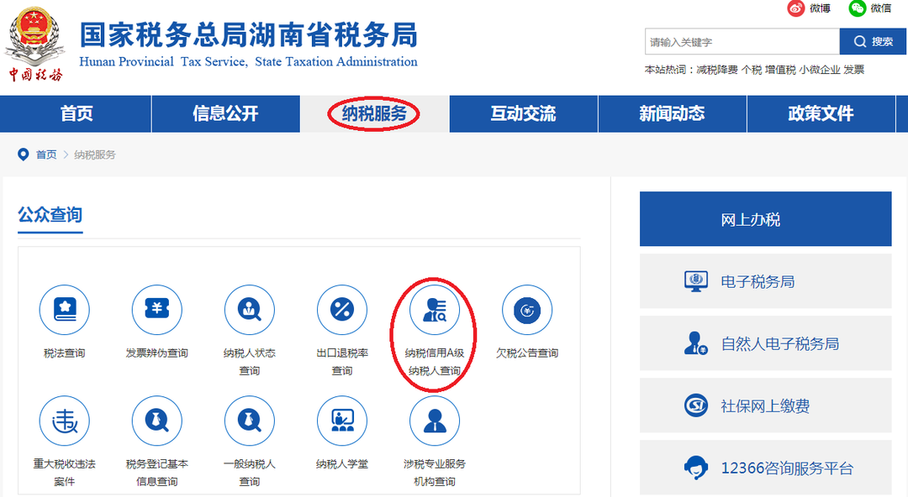Click the 微信 label text
The image size is (908, 497).
[x=881, y=8]
